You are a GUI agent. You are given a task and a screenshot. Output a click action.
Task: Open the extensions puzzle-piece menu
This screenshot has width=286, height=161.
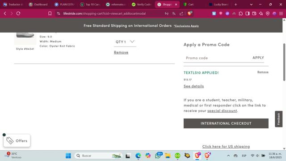[241, 13]
